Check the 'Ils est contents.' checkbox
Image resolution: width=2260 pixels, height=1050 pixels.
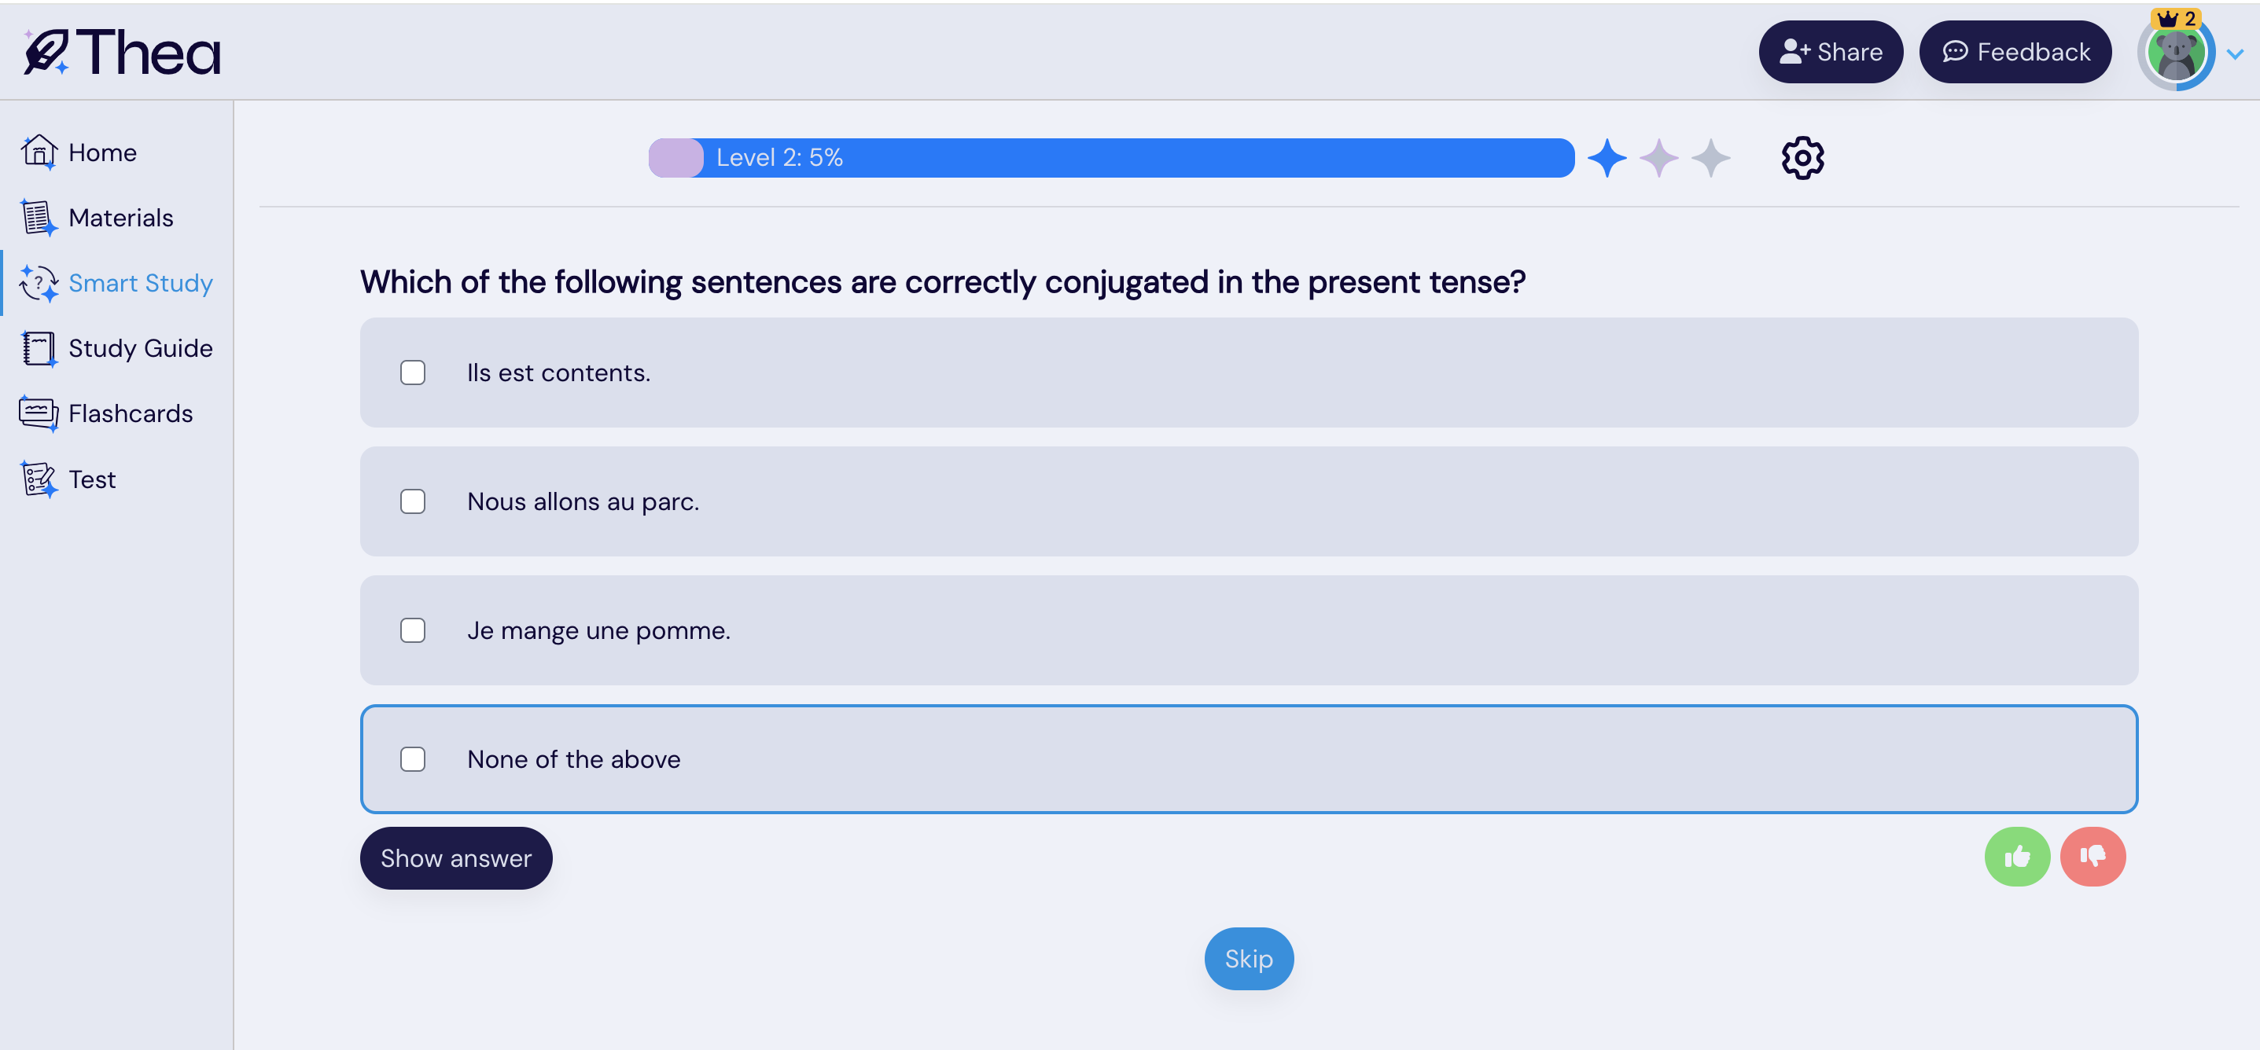tap(412, 373)
